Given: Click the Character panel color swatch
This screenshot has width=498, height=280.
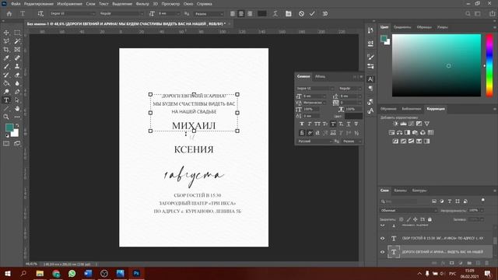Looking at the screenshot, I should pyautogui.click(x=353, y=116).
